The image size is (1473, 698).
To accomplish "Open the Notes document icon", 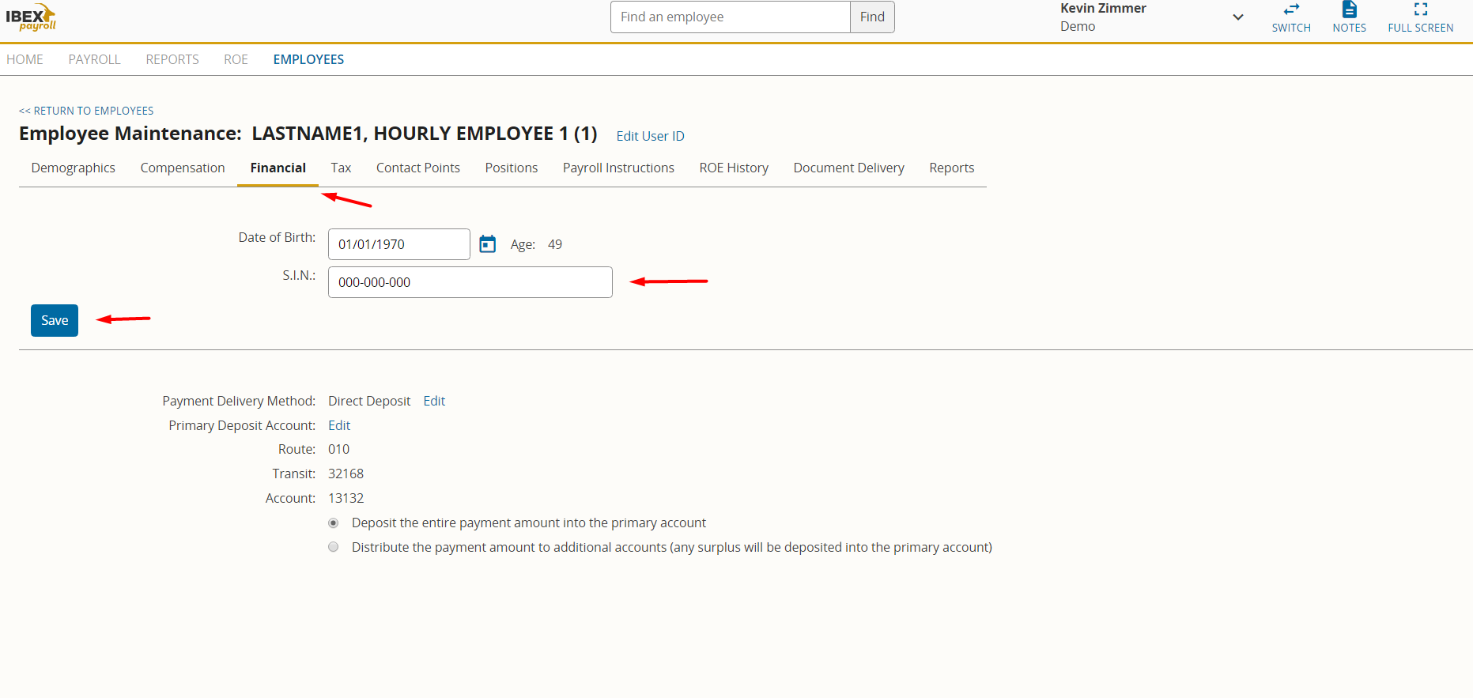I will click(1350, 9).
